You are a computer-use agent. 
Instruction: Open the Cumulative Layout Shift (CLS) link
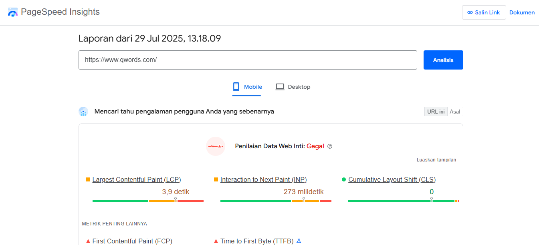pyautogui.click(x=392, y=179)
